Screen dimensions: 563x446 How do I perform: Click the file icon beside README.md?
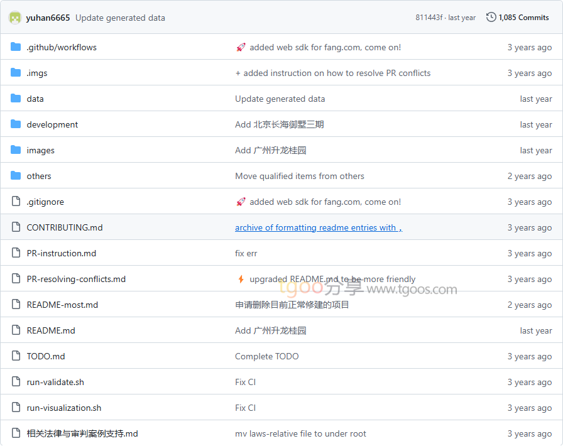[x=16, y=330]
